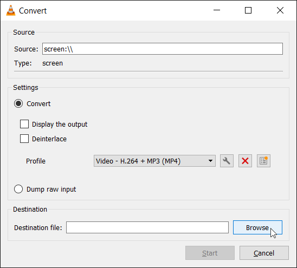
Task: Edit selected profile with wrench icon
Action: pos(227,161)
